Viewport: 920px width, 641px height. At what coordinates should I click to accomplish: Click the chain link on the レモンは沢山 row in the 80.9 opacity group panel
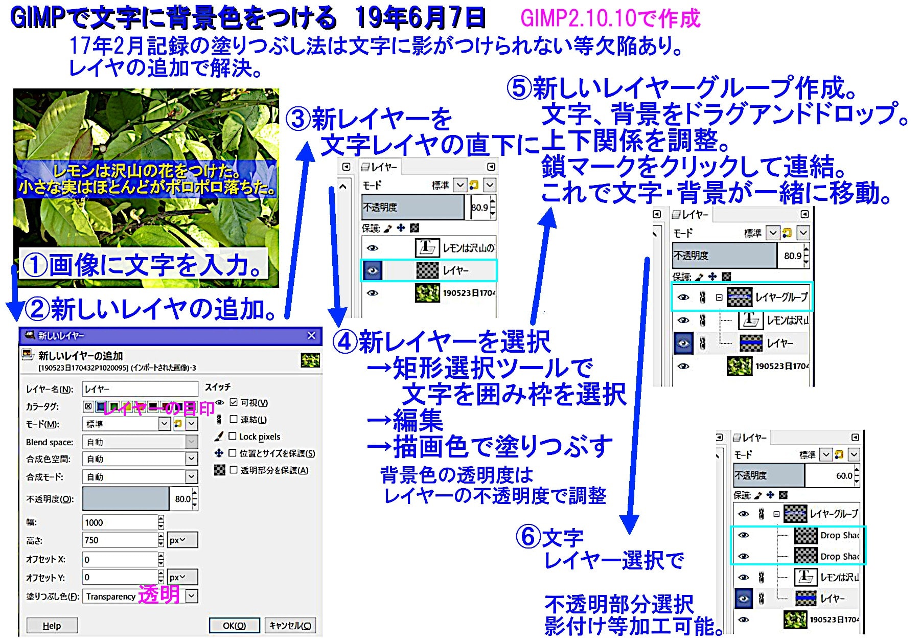coord(703,320)
